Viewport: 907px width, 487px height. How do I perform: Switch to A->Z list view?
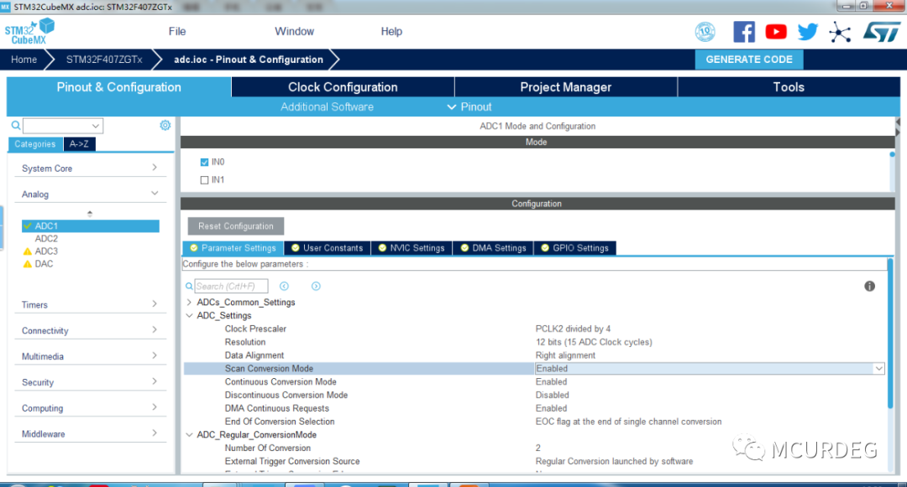click(79, 144)
